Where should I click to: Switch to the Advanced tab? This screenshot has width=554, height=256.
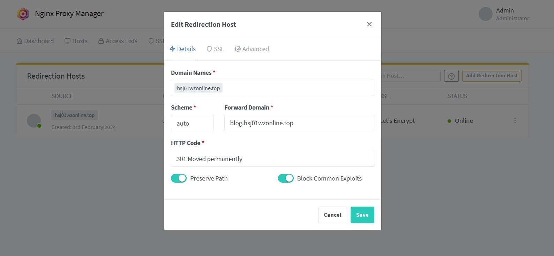tap(252, 49)
